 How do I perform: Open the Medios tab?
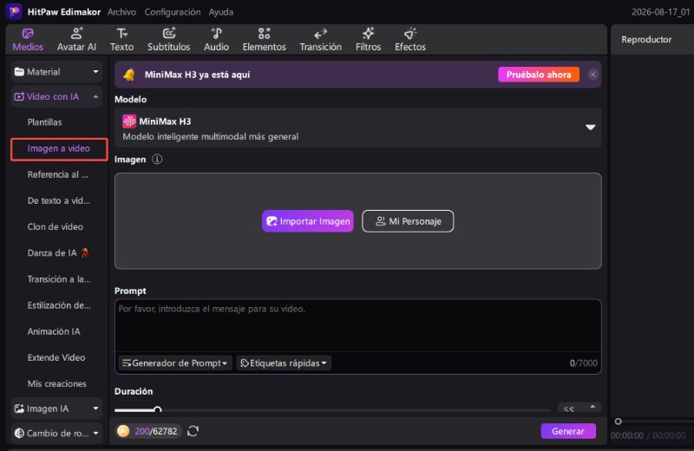[x=28, y=40]
